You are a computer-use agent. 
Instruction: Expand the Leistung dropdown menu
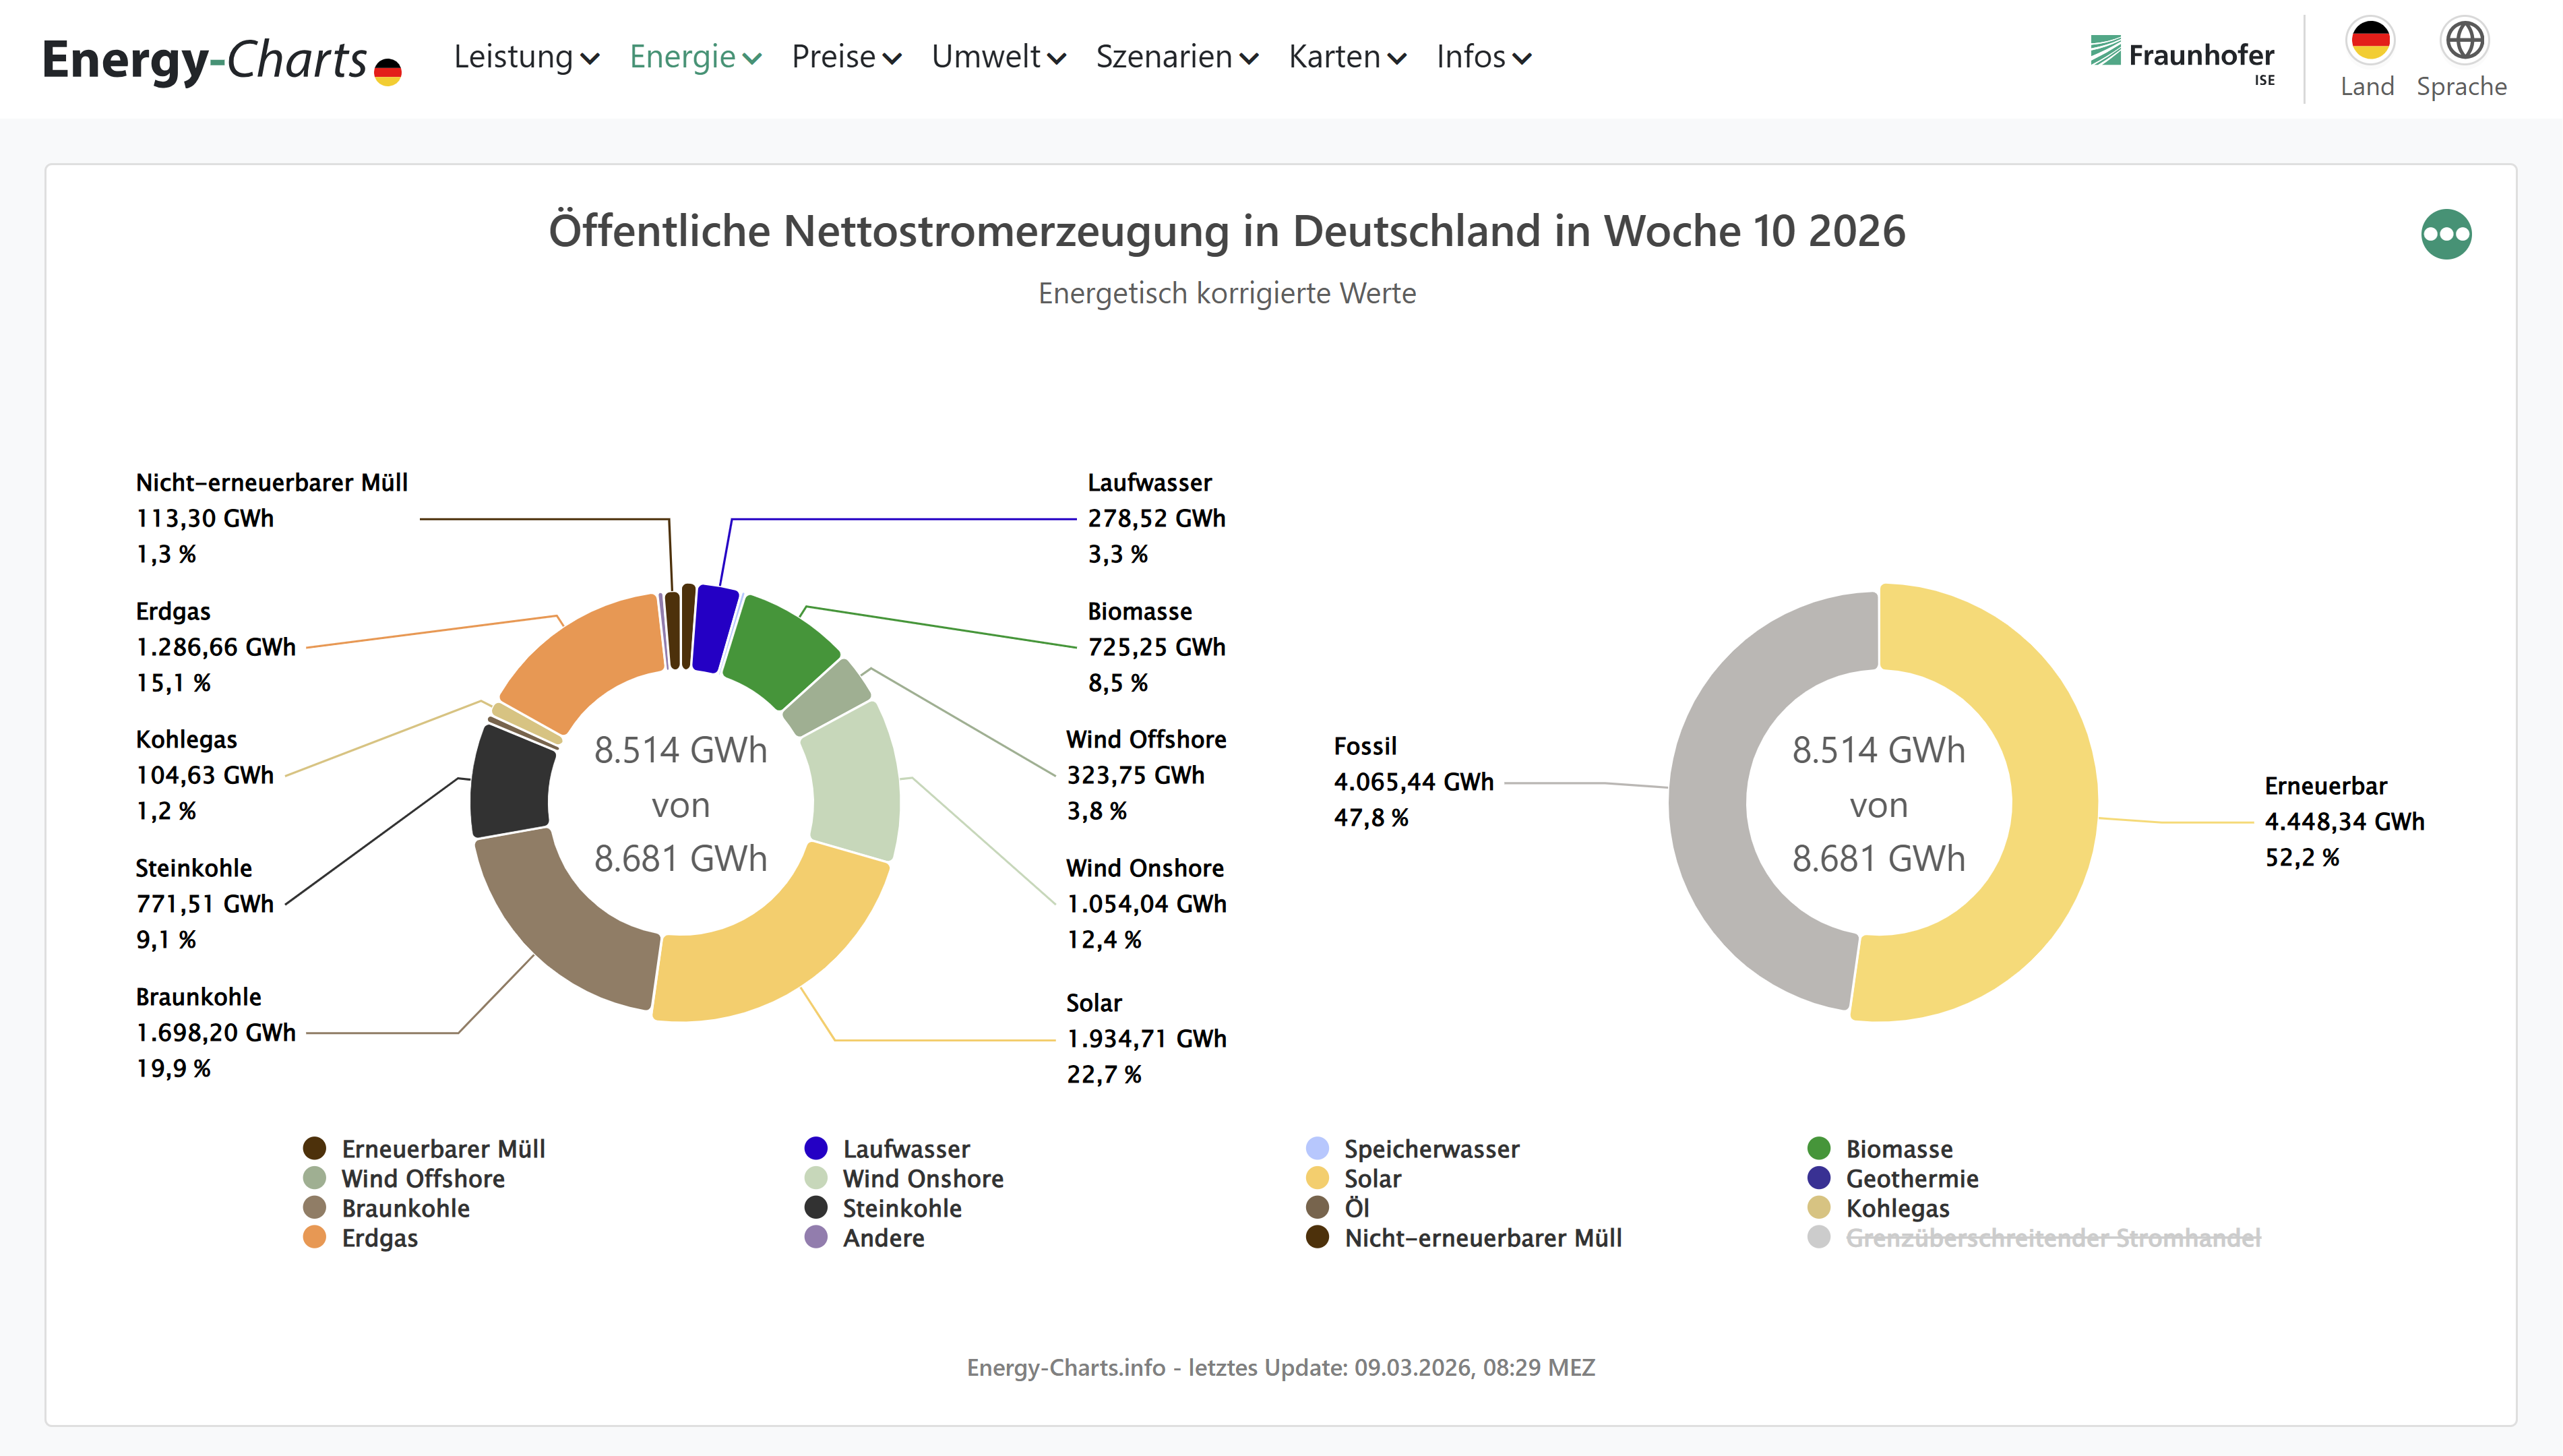(526, 58)
